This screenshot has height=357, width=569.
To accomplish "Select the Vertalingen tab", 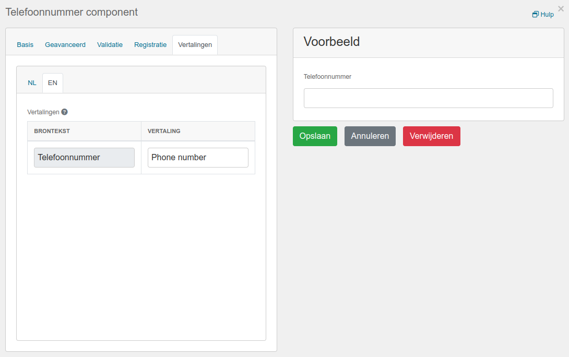I will pyautogui.click(x=195, y=45).
